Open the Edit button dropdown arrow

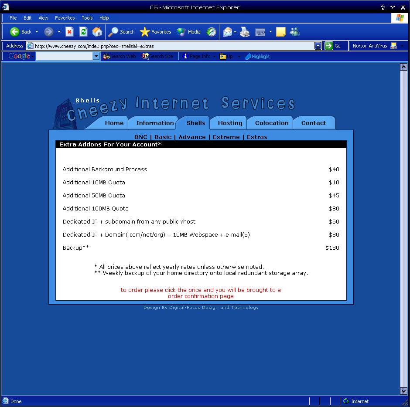pyautogui.click(x=270, y=32)
